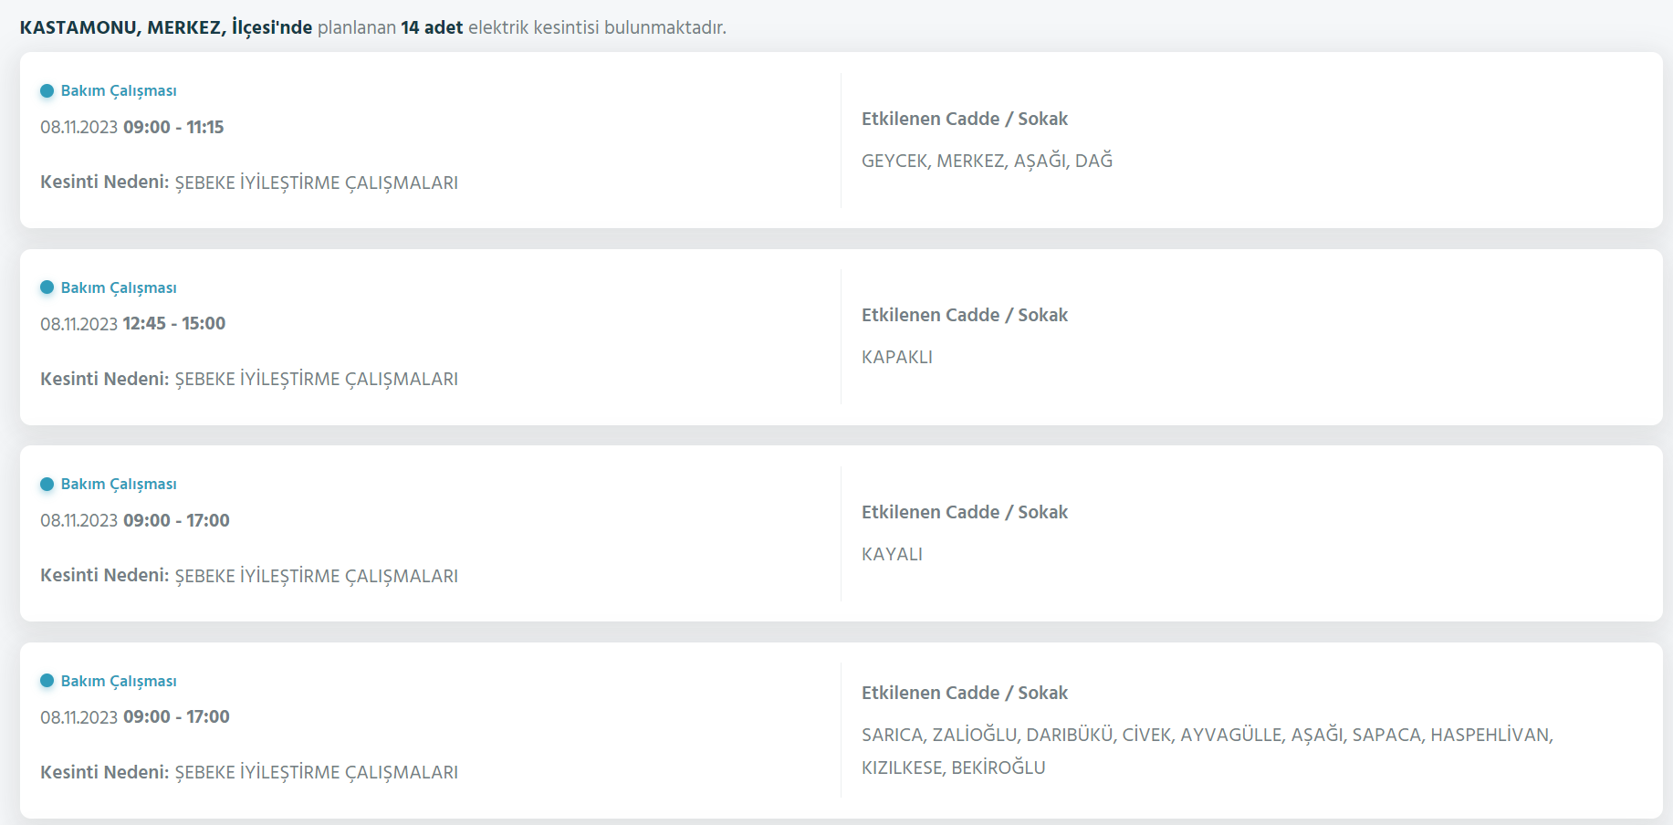Click the Bakım Çalışması label in the SARICA card
Screen dimensions: 1673x825
click(x=119, y=681)
